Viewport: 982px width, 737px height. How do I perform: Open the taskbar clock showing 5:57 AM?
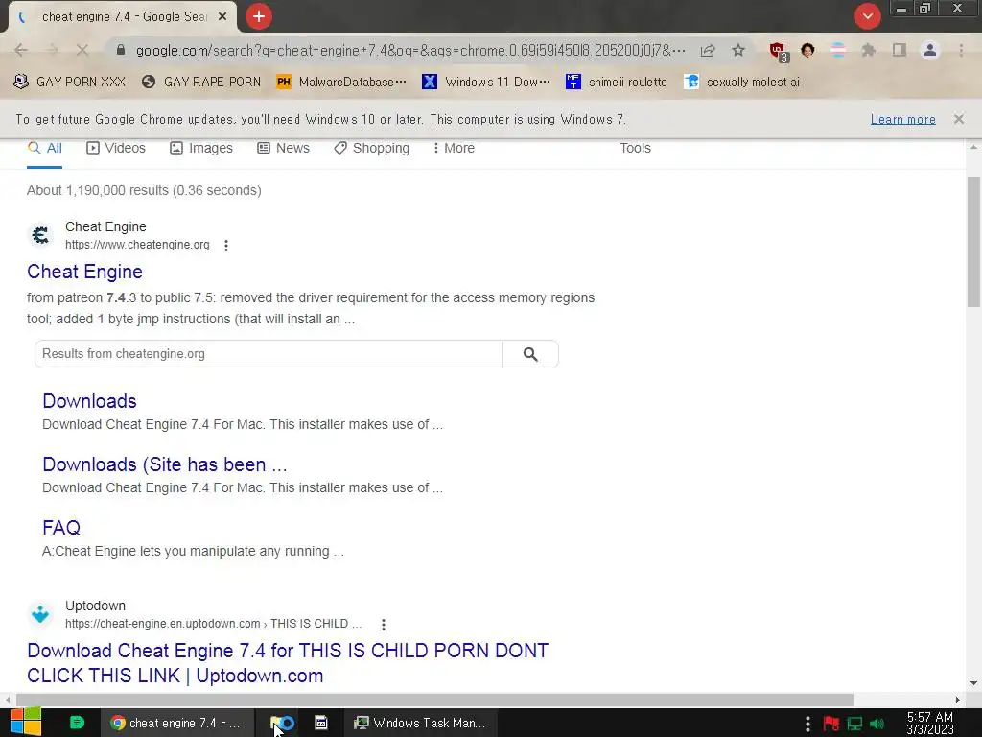(930, 724)
